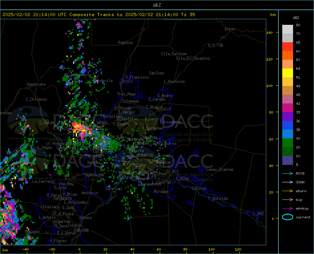The width and height of the screenshot is (314, 254).
Task: Click the 50YD legend label
Action: pyautogui.click(x=300, y=173)
